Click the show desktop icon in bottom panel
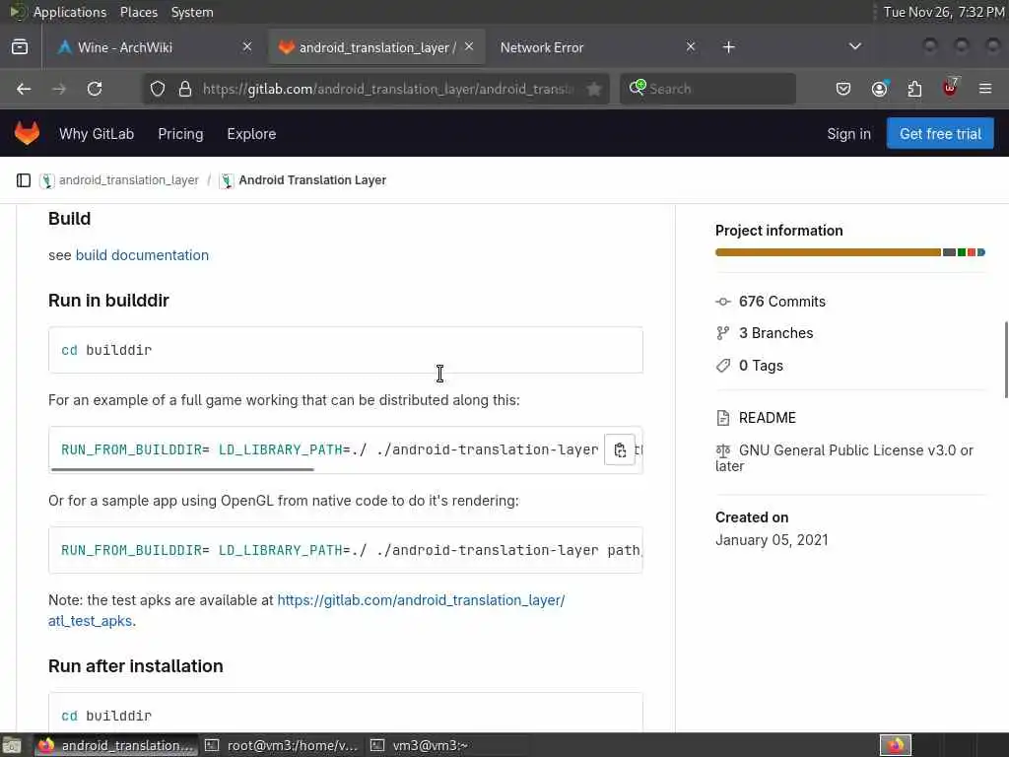Screen dimensions: 1009x757 (12, 745)
